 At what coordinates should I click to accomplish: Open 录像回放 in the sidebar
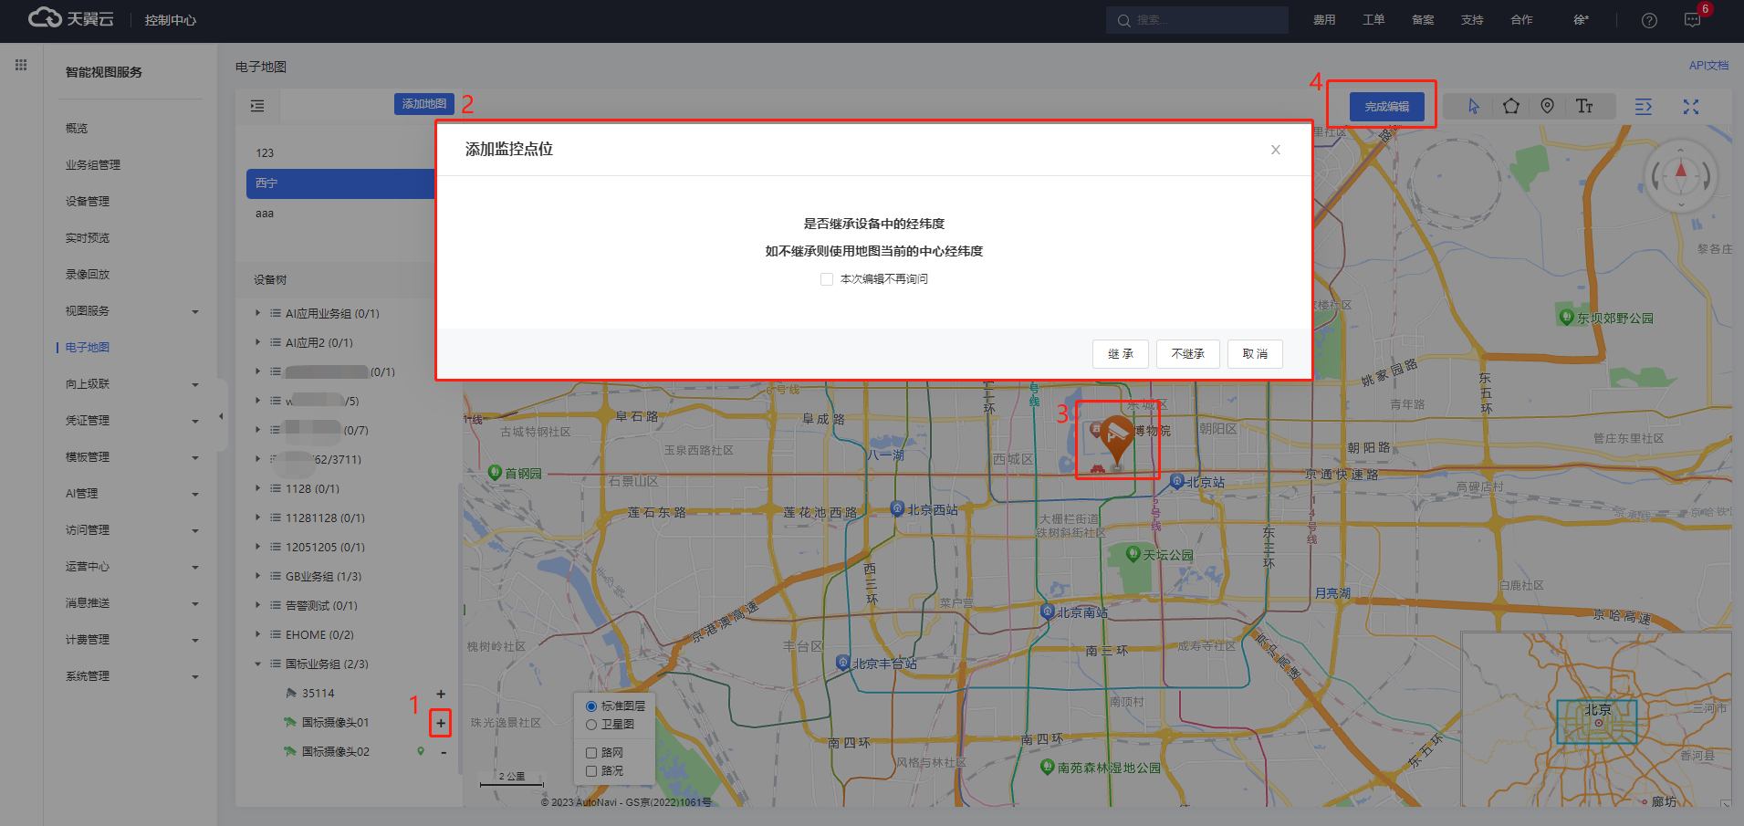(88, 275)
